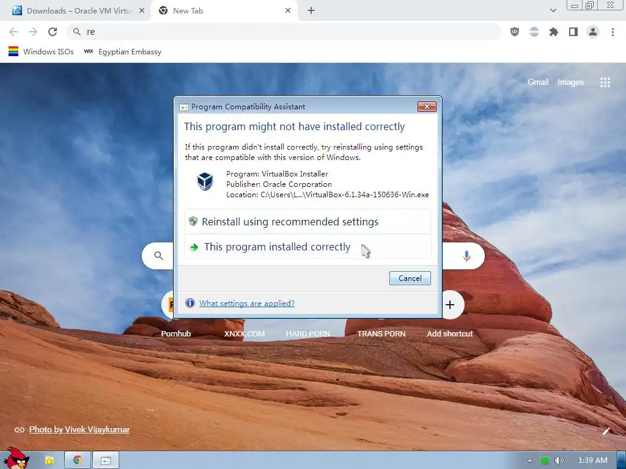Close the Downloads – Oracle VM VirtualBox tab
Image resolution: width=626 pixels, height=469 pixels.
coord(142,11)
